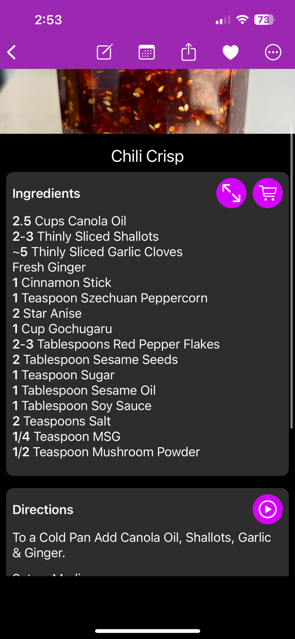Viewport: 295px width, 639px height.
Task: Open the more options ellipsis menu
Action: coord(273,52)
